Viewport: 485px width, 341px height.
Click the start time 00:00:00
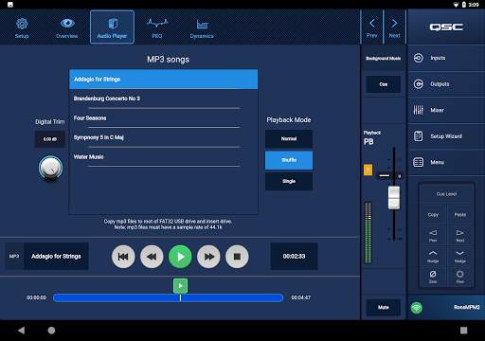point(36,297)
